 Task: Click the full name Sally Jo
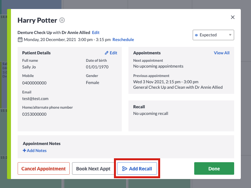click(x=29, y=67)
